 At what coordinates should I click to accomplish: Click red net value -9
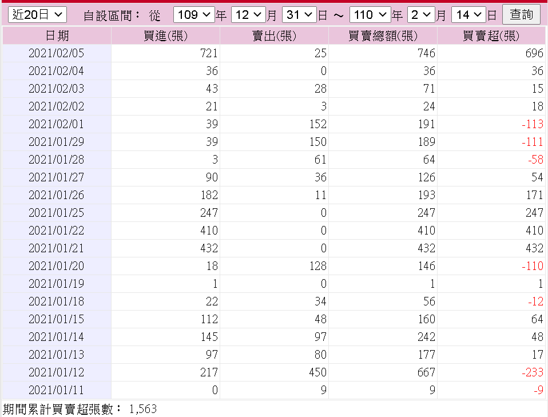(539, 390)
